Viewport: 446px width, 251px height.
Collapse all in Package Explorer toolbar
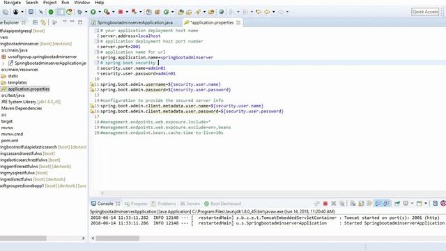[x=35, y=22]
